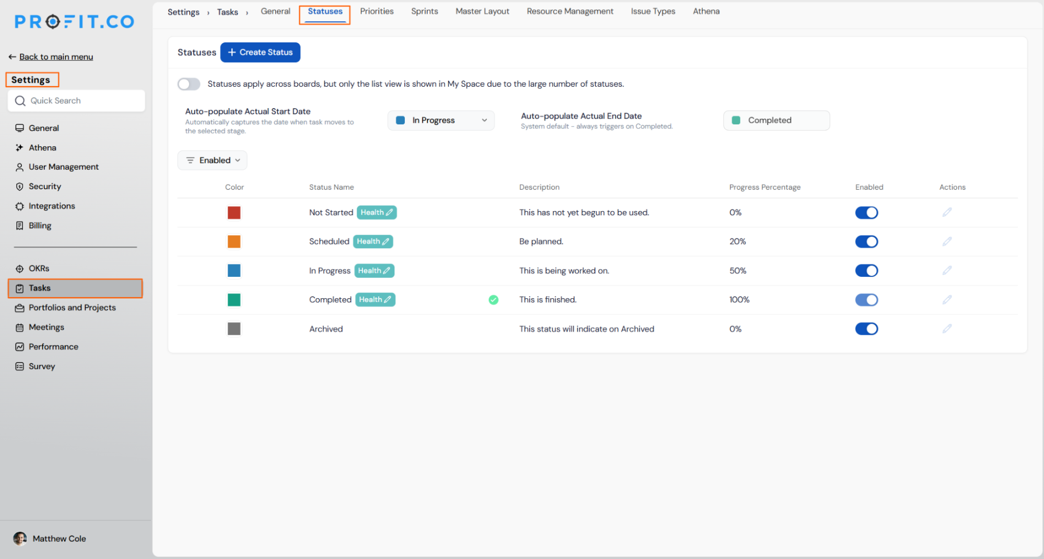Open the Completed end date selector

(x=776, y=120)
